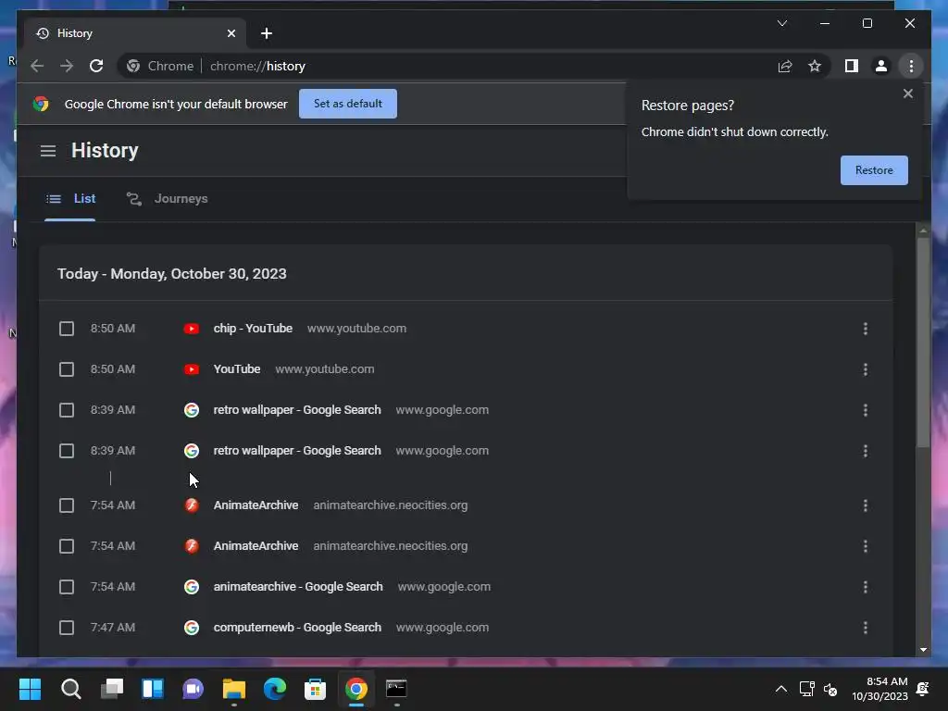Open the first AnimateArchive link
948x711 pixels.
[x=256, y=505]
